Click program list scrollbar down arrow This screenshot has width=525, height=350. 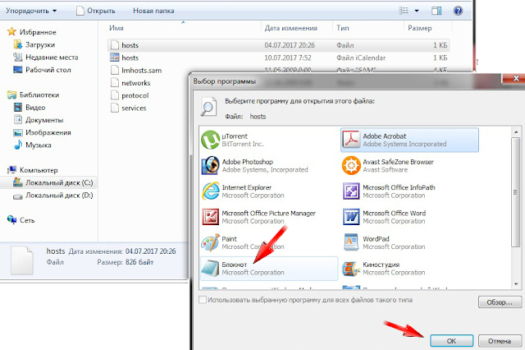(516, 284)
